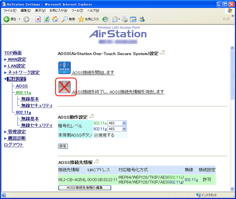Click the Messenger people toolbar icon

click(x=142, y=19)
